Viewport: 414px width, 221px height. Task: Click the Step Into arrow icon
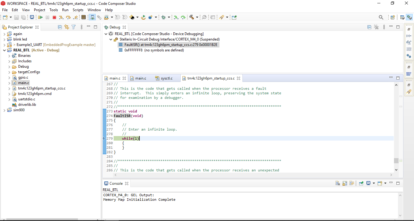[x=61, y=18]
